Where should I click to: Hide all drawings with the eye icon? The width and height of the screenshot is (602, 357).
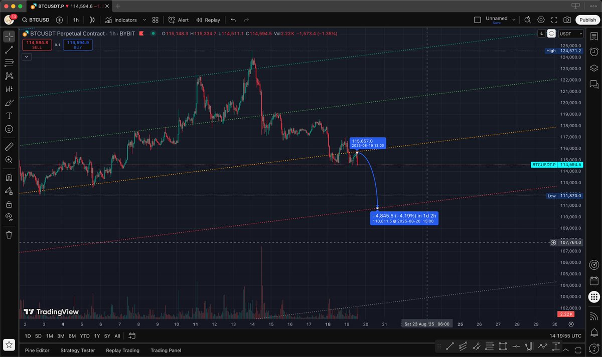coord(9,217)
